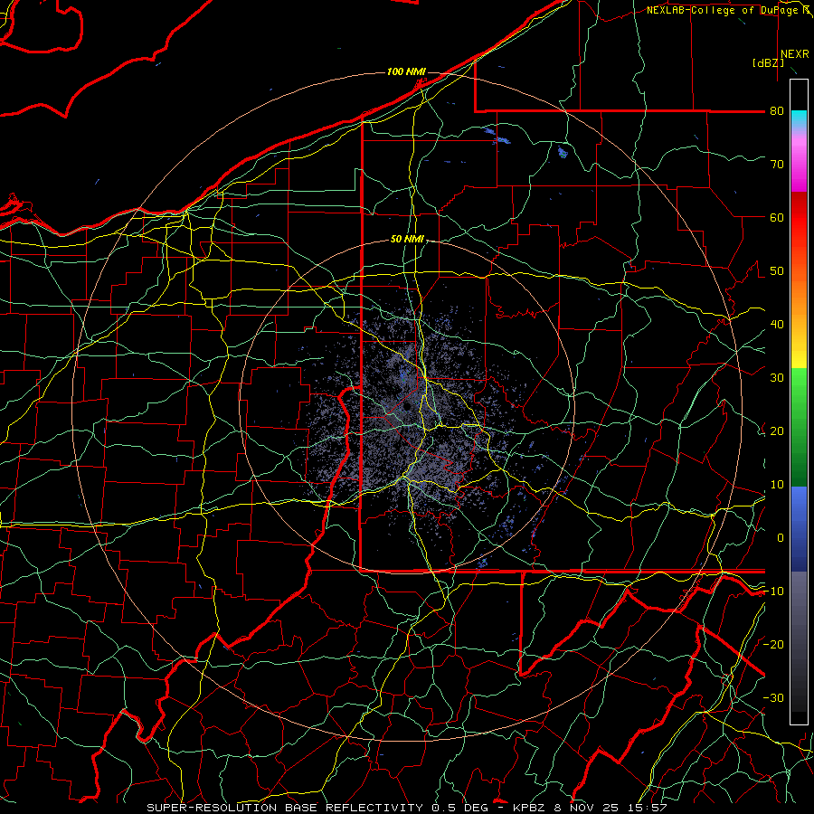Click the 30 dBZ legend value
The width and height of the screenshot is (814, 814).
[x=777, y=378]
